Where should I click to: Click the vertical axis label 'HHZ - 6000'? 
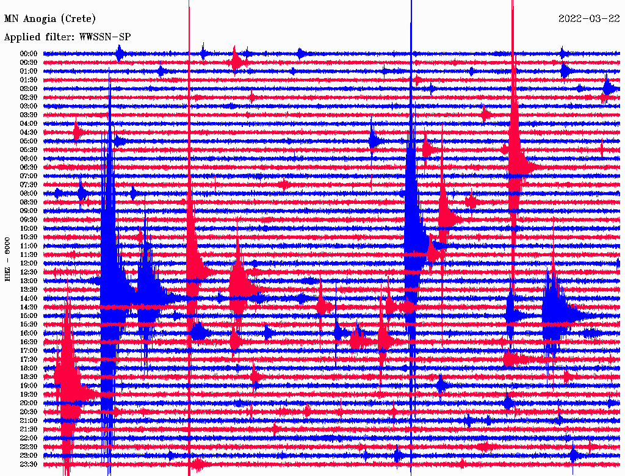pos(7,259)
